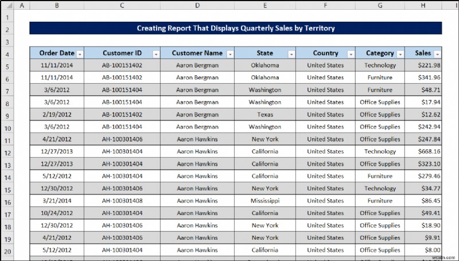Open the Category filter dropdown
Viewport: 459px width, 261px height.
(400, 54)
